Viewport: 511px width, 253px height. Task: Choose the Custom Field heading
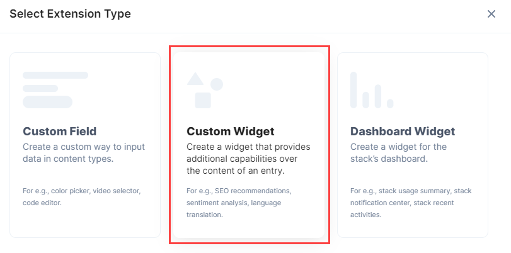[x=60, y=132]
